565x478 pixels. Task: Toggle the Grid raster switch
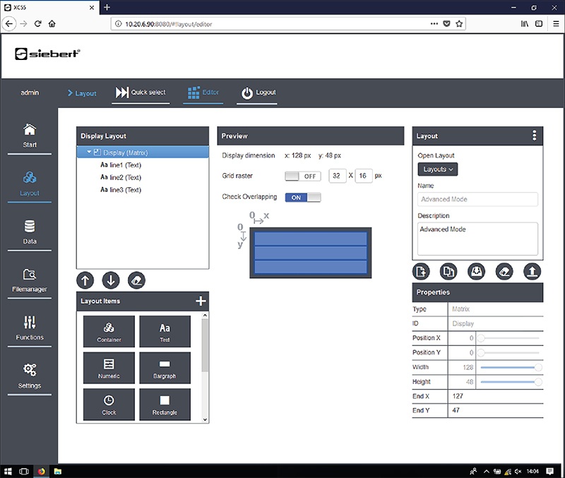pos(303,176)
